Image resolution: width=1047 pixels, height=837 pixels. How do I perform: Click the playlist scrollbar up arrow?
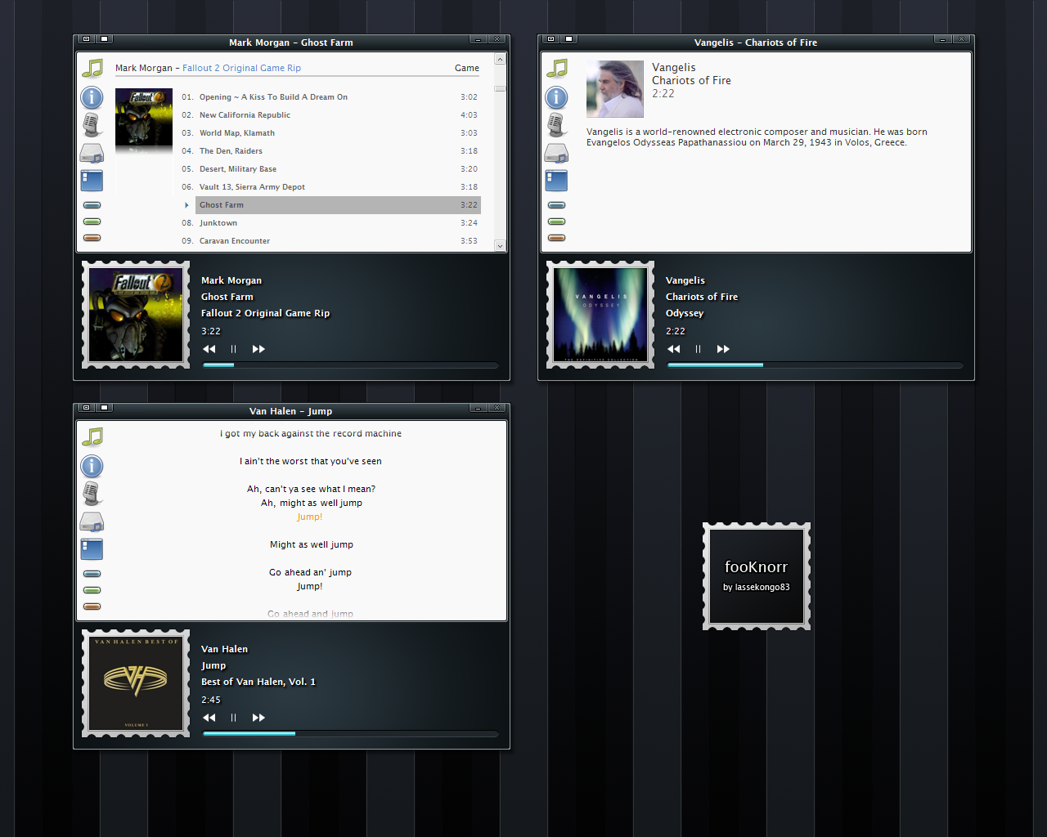[500, 60]
